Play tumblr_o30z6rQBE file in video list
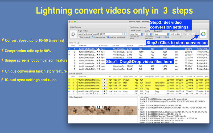This screenshot has height=133, width=213. 97,69
